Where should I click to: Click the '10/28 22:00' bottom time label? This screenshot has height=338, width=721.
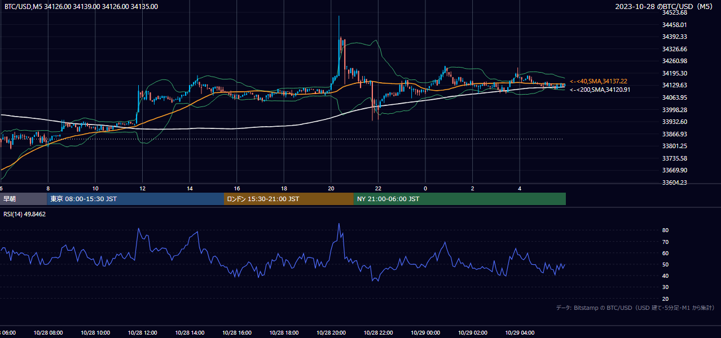[379, 332]
